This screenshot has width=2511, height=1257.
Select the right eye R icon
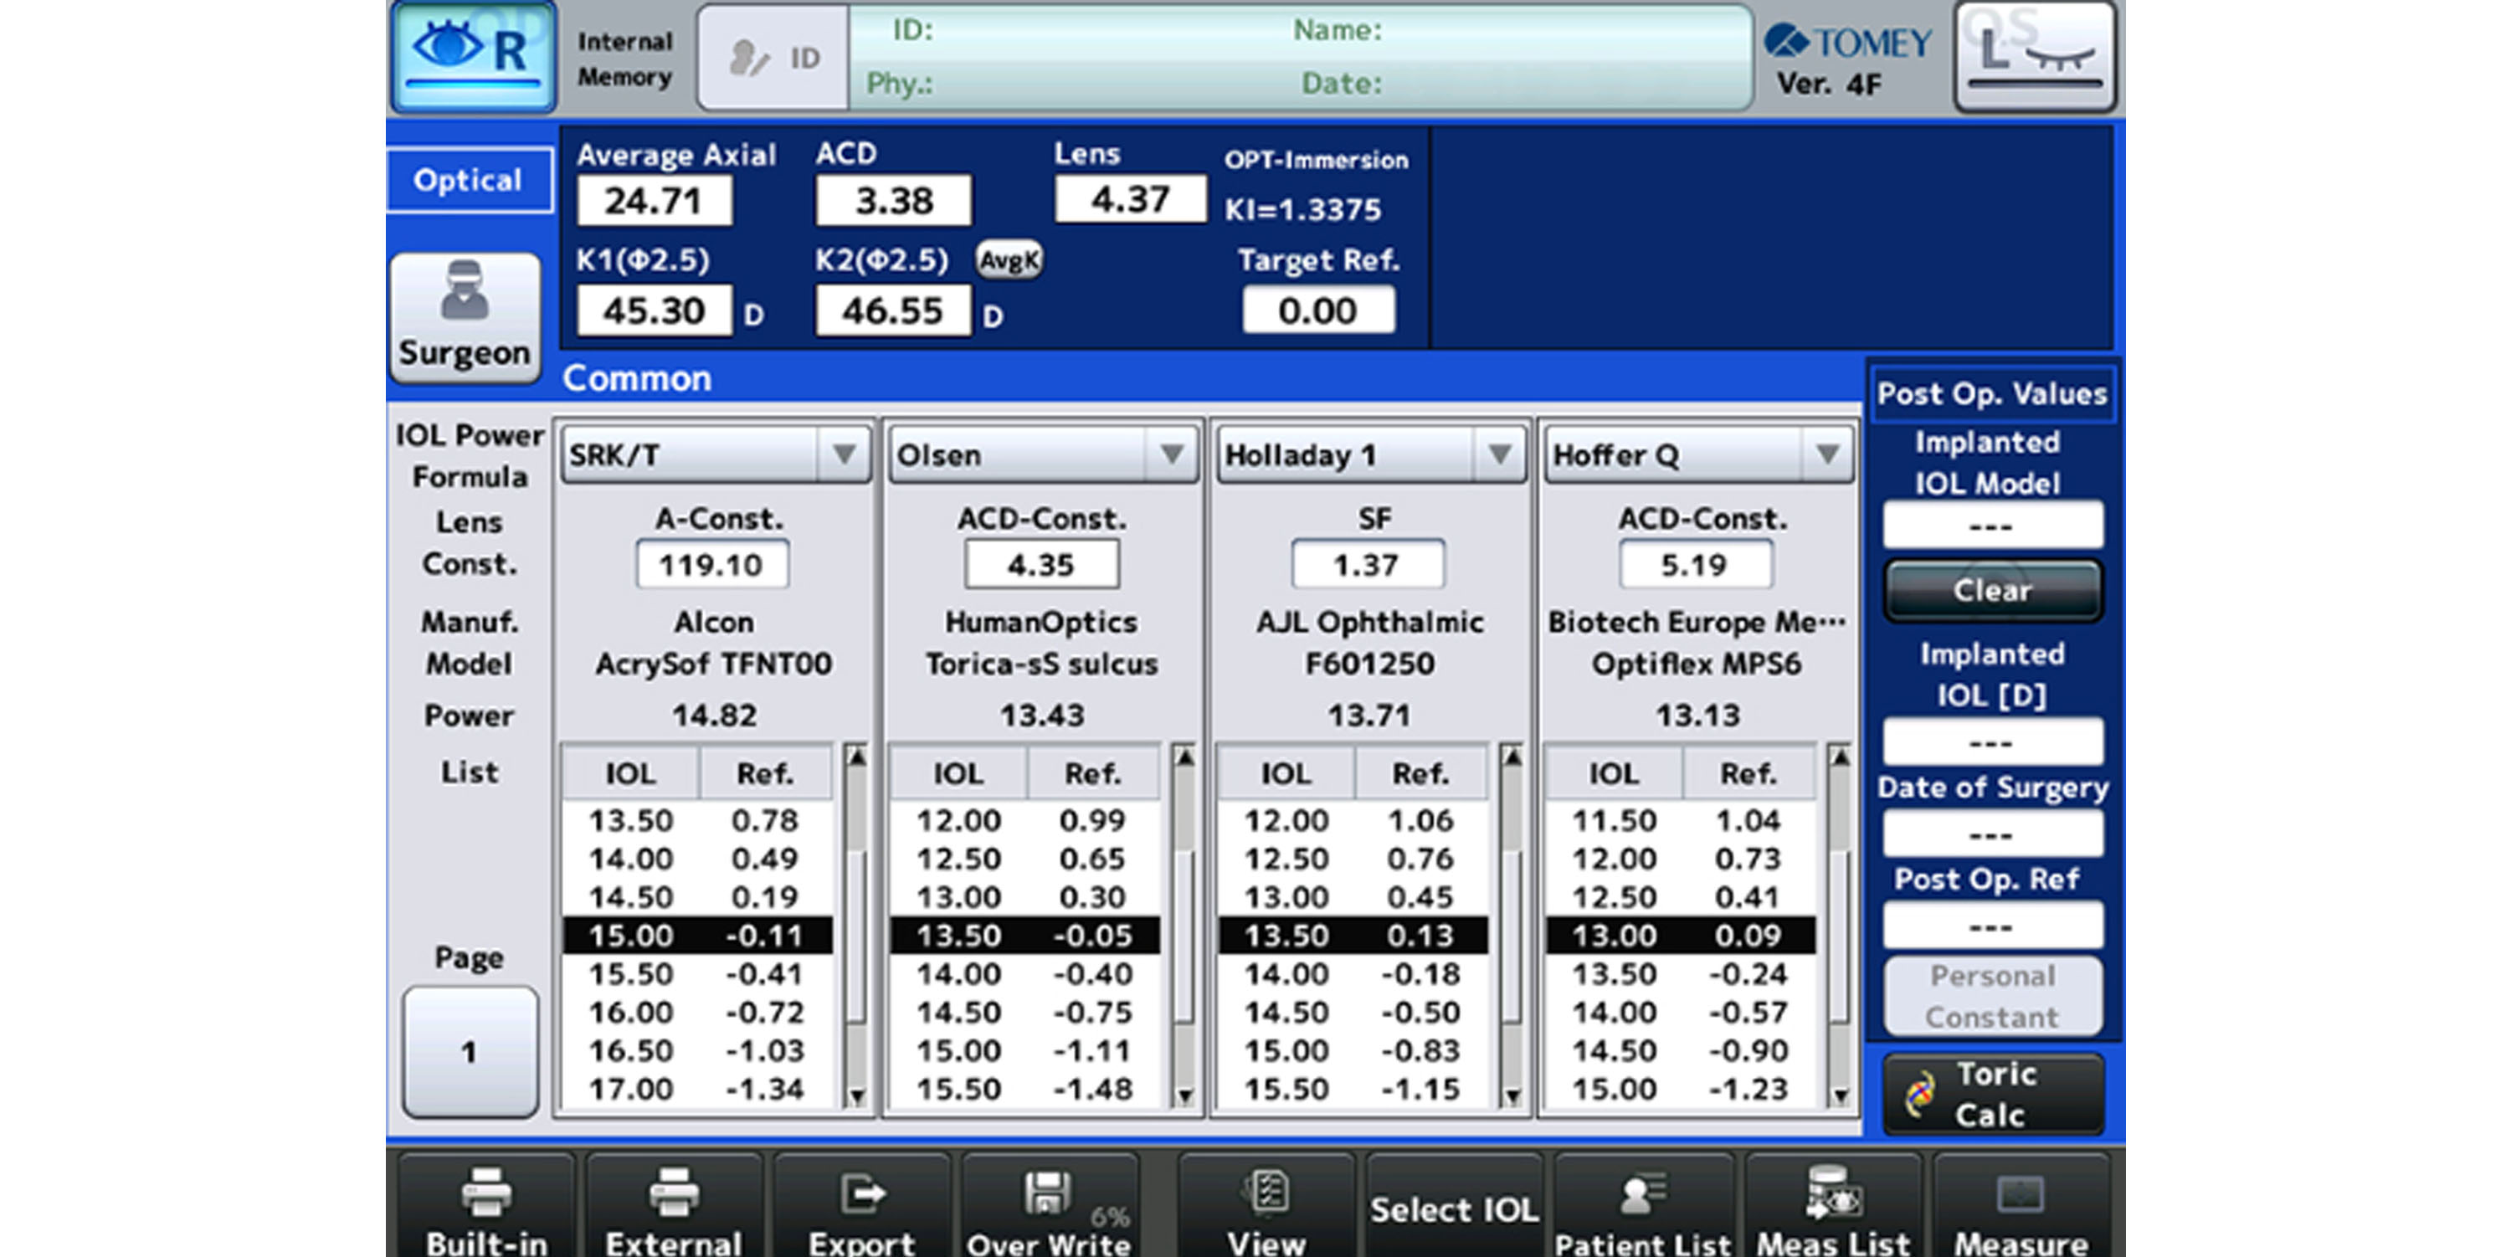[x=474, y=57]
